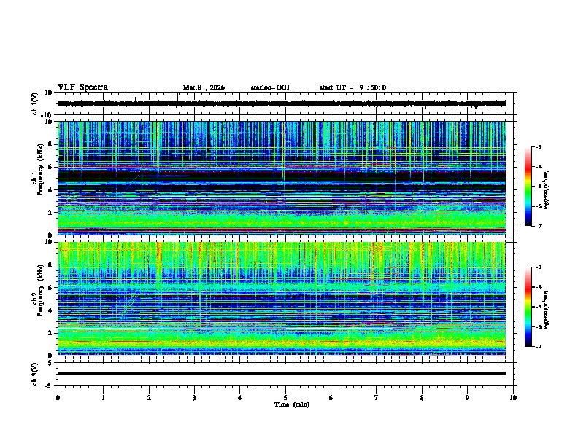This screenshot has height=446, width=578.
Task: Click the "Time (min)" axis label
Action: (292, 404)
